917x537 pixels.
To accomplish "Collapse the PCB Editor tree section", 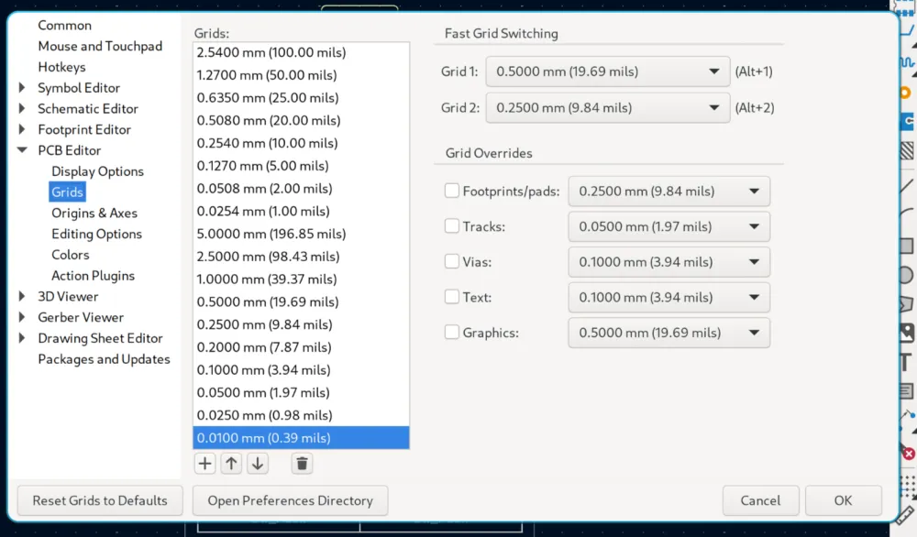I will tap(22, 150).
